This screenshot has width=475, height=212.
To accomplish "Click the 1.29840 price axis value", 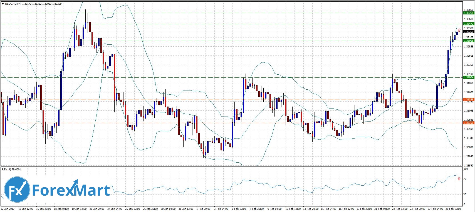I will 469,156.
